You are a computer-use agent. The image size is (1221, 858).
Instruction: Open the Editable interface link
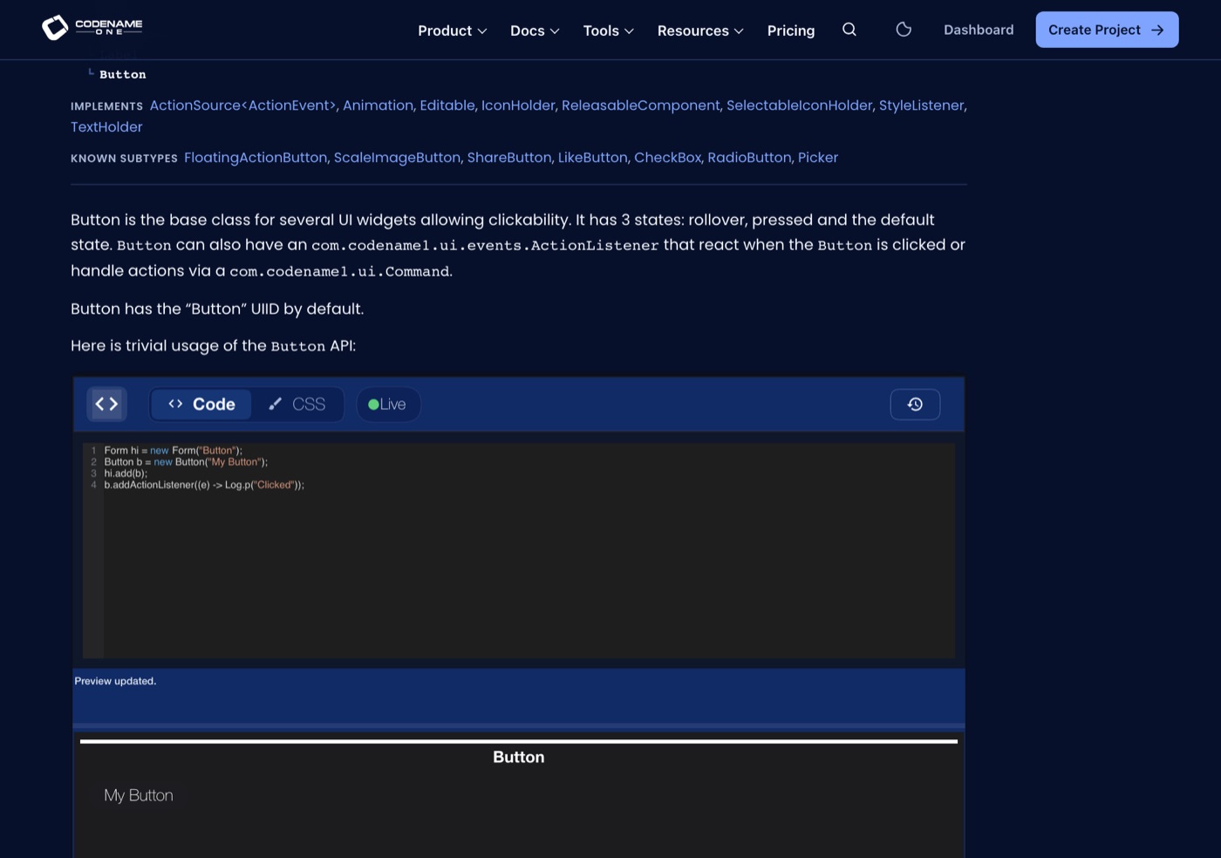(447, 106)
